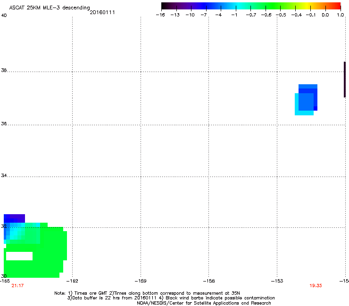
Task: Click colorbar label -4
Action: (x=218, y=15)
